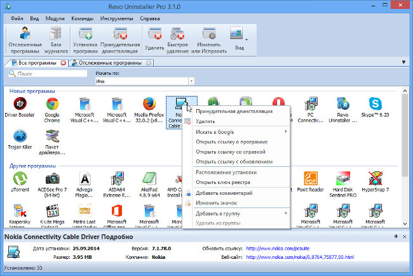
Task: Click the Nokia Connectivity Cable Driver details icon
Action: tap(13, 252)
